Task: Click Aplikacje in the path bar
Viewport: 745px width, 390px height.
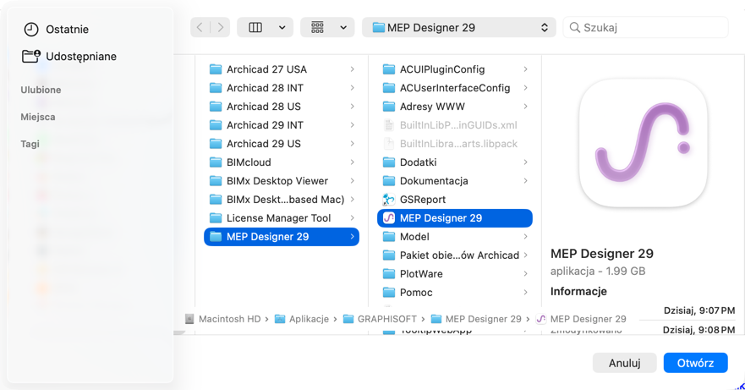Action: 302,319
